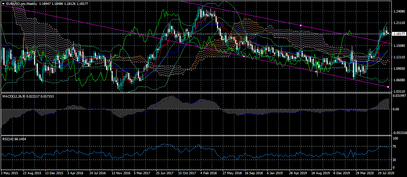The image size is (407, 177).
Task: Click the 1.15080 price axis label
Action: click(400, 45)
